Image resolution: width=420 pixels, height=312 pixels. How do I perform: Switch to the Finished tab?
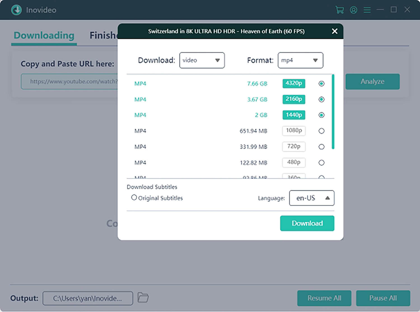click(x=103, y=36)
